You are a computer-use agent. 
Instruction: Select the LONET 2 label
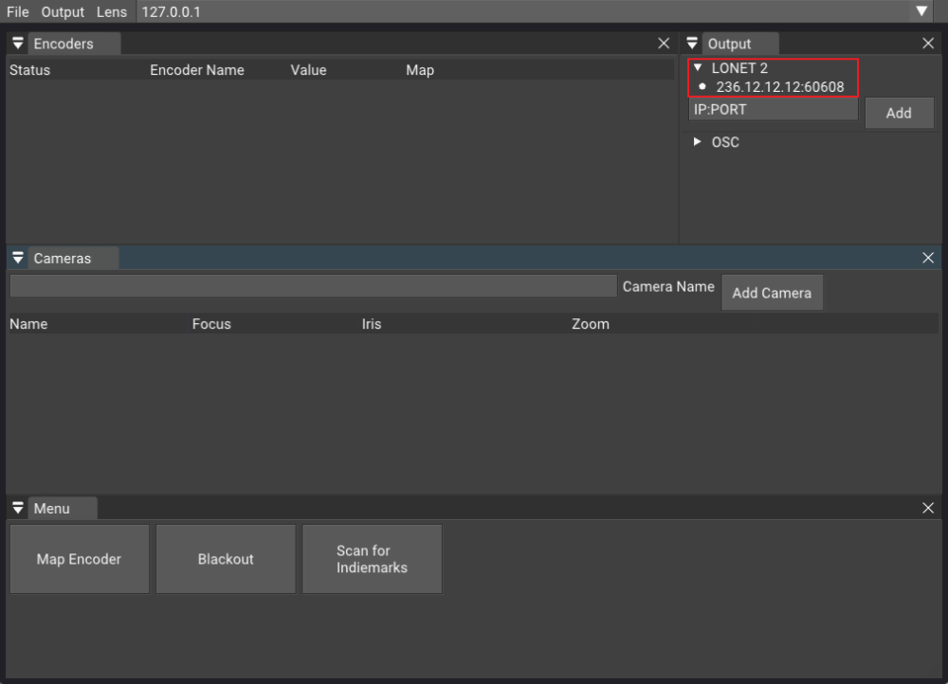pyautogui.click(x=739, y=67)
